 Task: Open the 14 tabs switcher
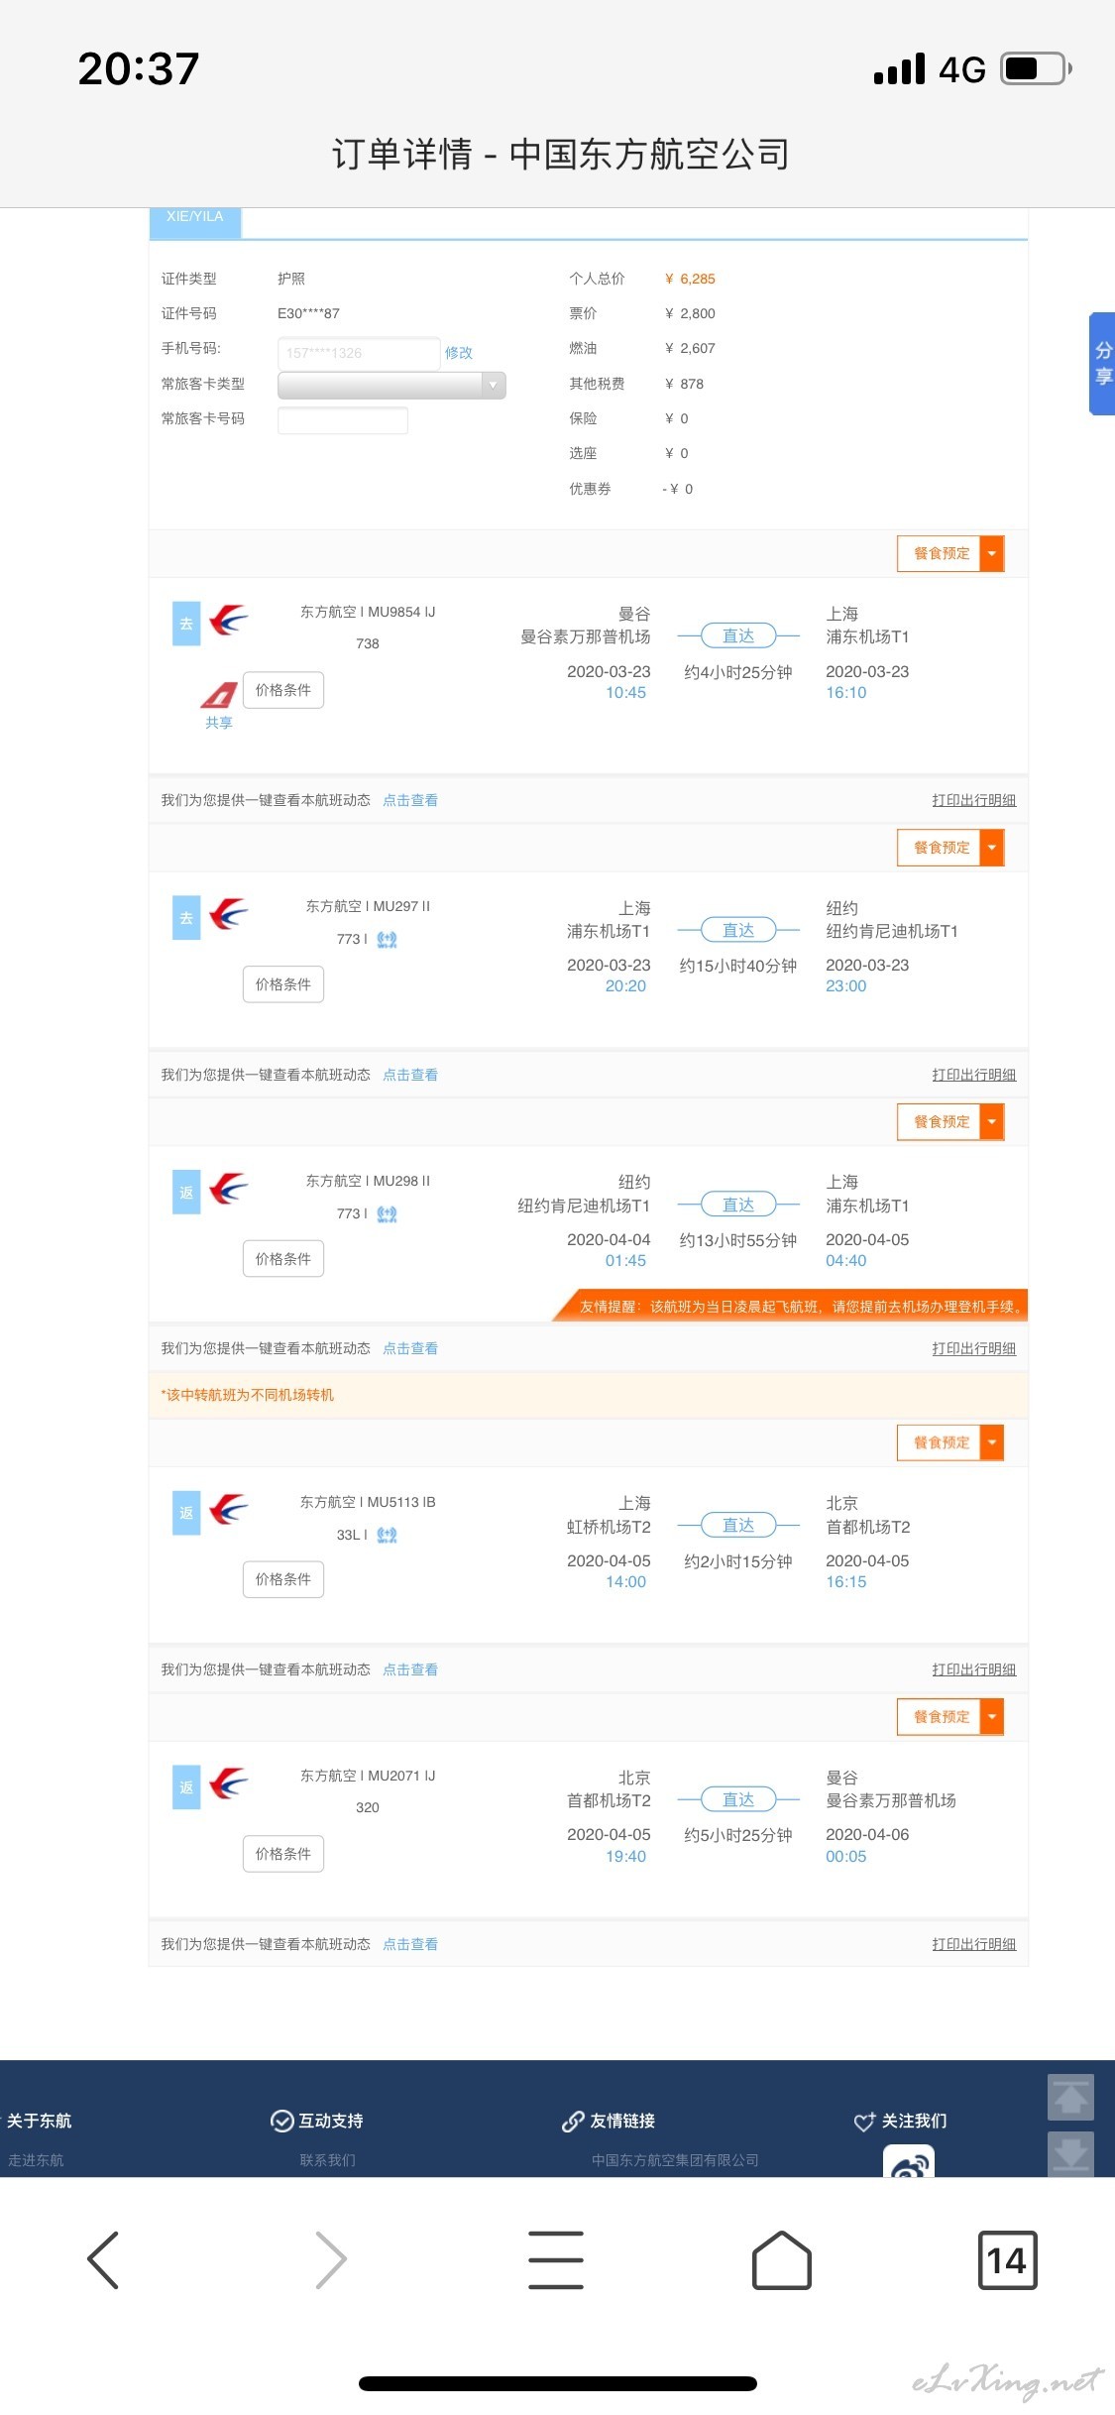[1008, 2259]
